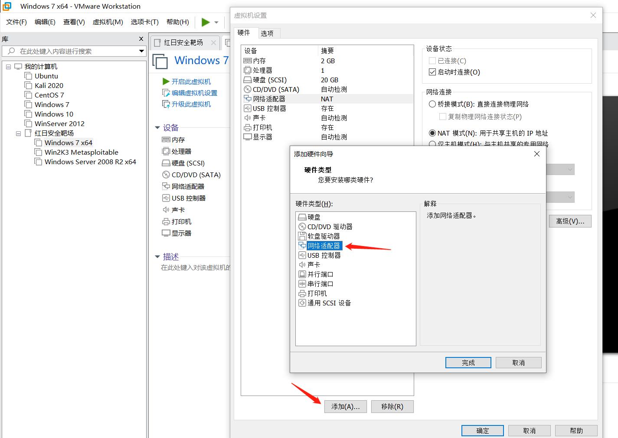Click 网络适配器 icon in VM summary devices
Screen dimensions: 618x438
coord(166,186)
